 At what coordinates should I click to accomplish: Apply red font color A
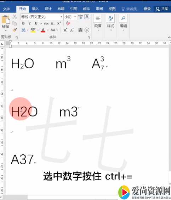point(43,30)
